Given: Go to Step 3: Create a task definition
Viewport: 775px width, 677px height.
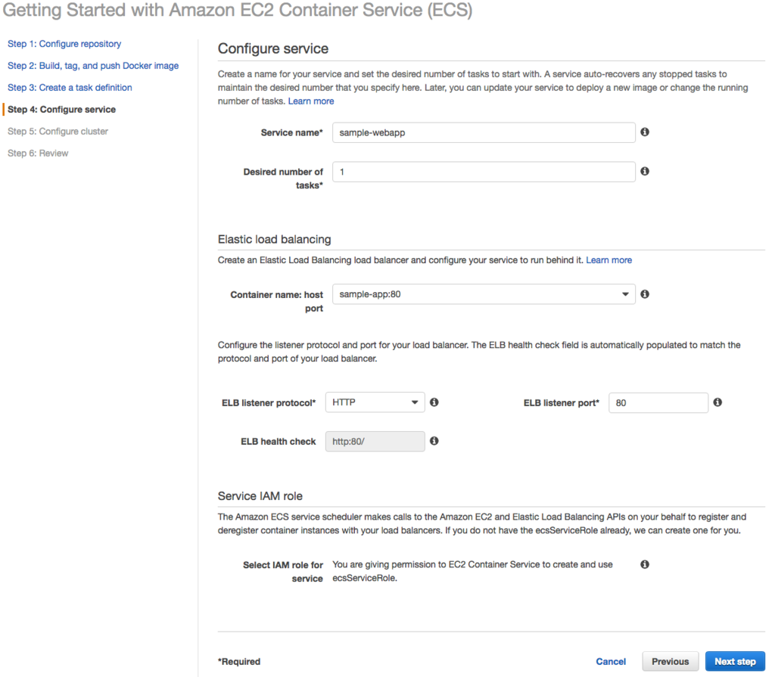Looking at the screenshot, I should pos(70,88).
